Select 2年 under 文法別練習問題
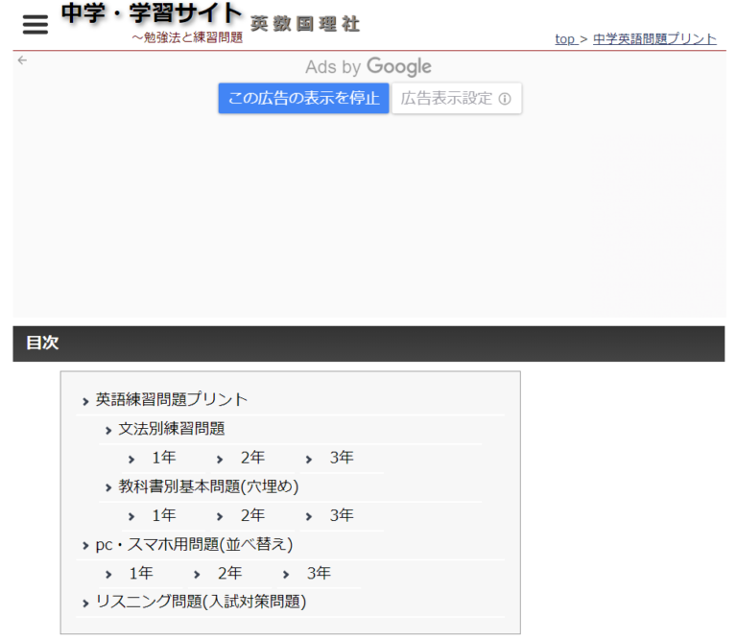Image resolution: width=737 pixels, height=639 pixels. (x=252, y=458)
